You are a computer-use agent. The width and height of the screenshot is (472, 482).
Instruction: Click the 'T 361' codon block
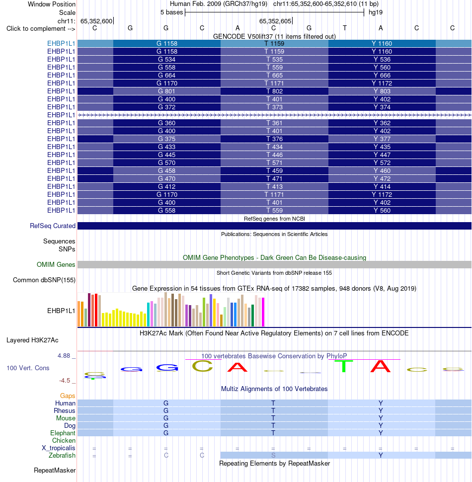click(x=274, y=123)
